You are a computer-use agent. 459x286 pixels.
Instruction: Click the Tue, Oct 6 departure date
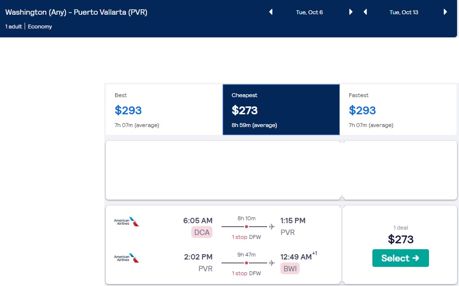309,12
